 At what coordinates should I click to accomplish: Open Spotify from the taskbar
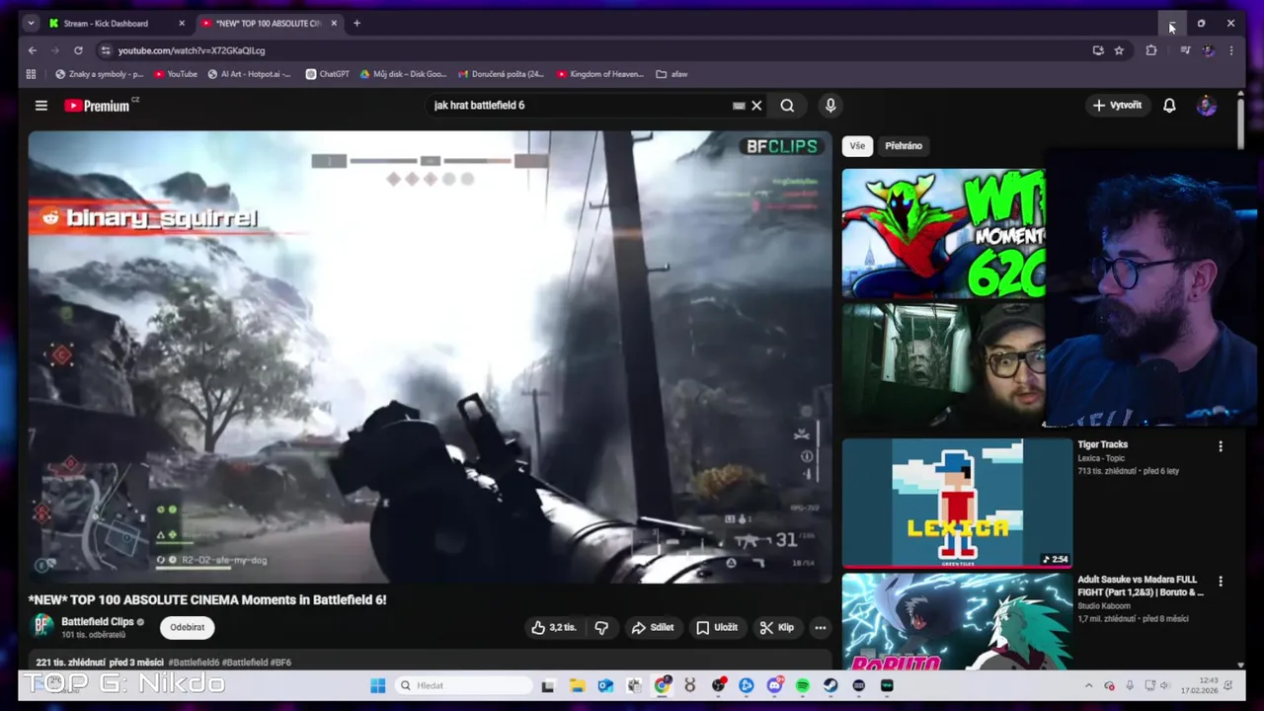[803, 685]
